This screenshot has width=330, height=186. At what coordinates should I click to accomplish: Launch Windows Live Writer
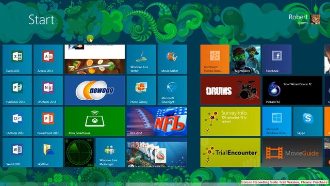(x=141, y=59)
